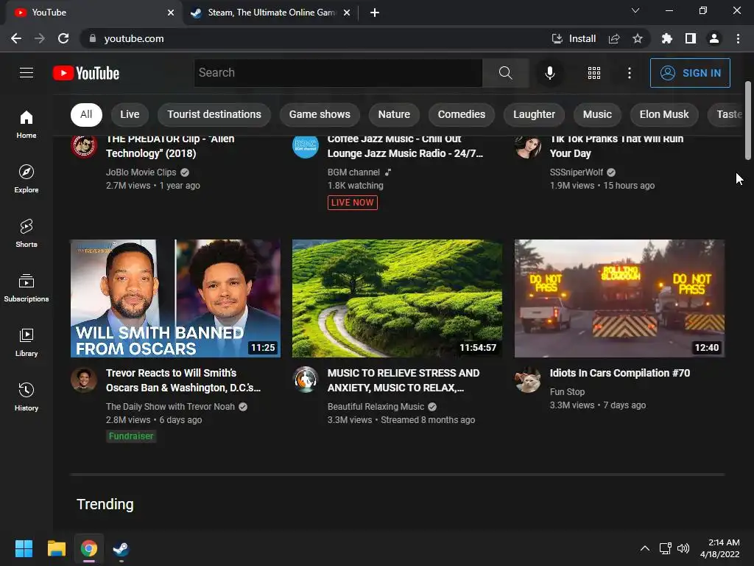Image resolution: width=754 pixels, height=566 pixels.
Task: Reload the page with browser refresh icon
Action: (63, 38)
